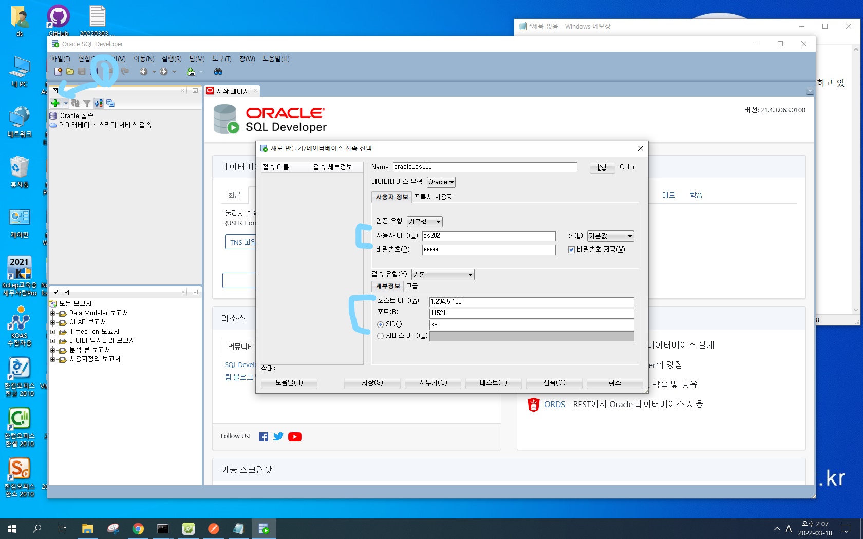This screenshot has height=539, width=863.
Task: Expand the Data Dictionary reports node
Action: click(52, 341)
